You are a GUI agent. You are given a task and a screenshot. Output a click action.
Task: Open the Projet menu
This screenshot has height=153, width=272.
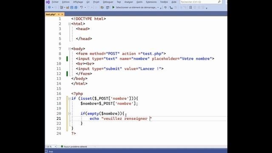pyautogui.click(x=96, y=2)
